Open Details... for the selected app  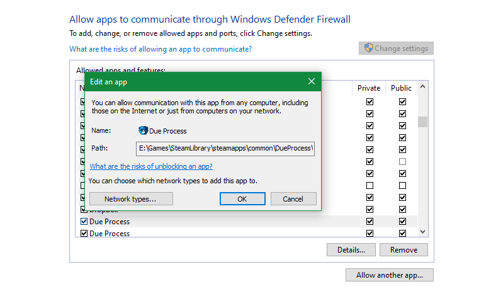point(351,250)
